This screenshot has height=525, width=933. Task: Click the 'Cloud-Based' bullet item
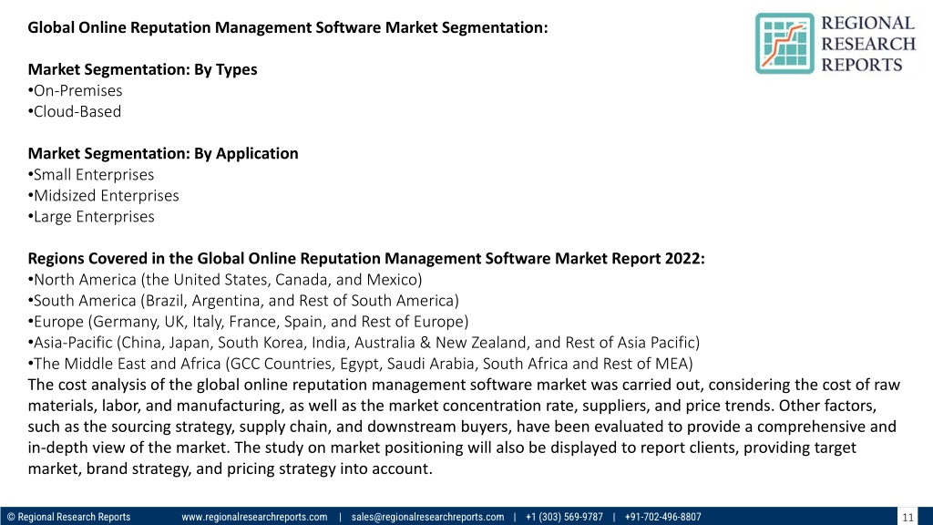(x=75, y=111)
